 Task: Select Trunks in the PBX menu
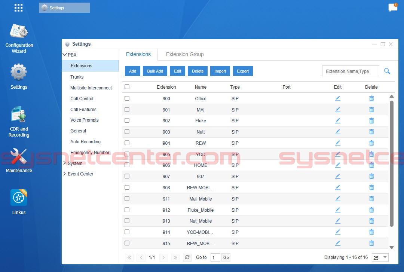point(76,77)
